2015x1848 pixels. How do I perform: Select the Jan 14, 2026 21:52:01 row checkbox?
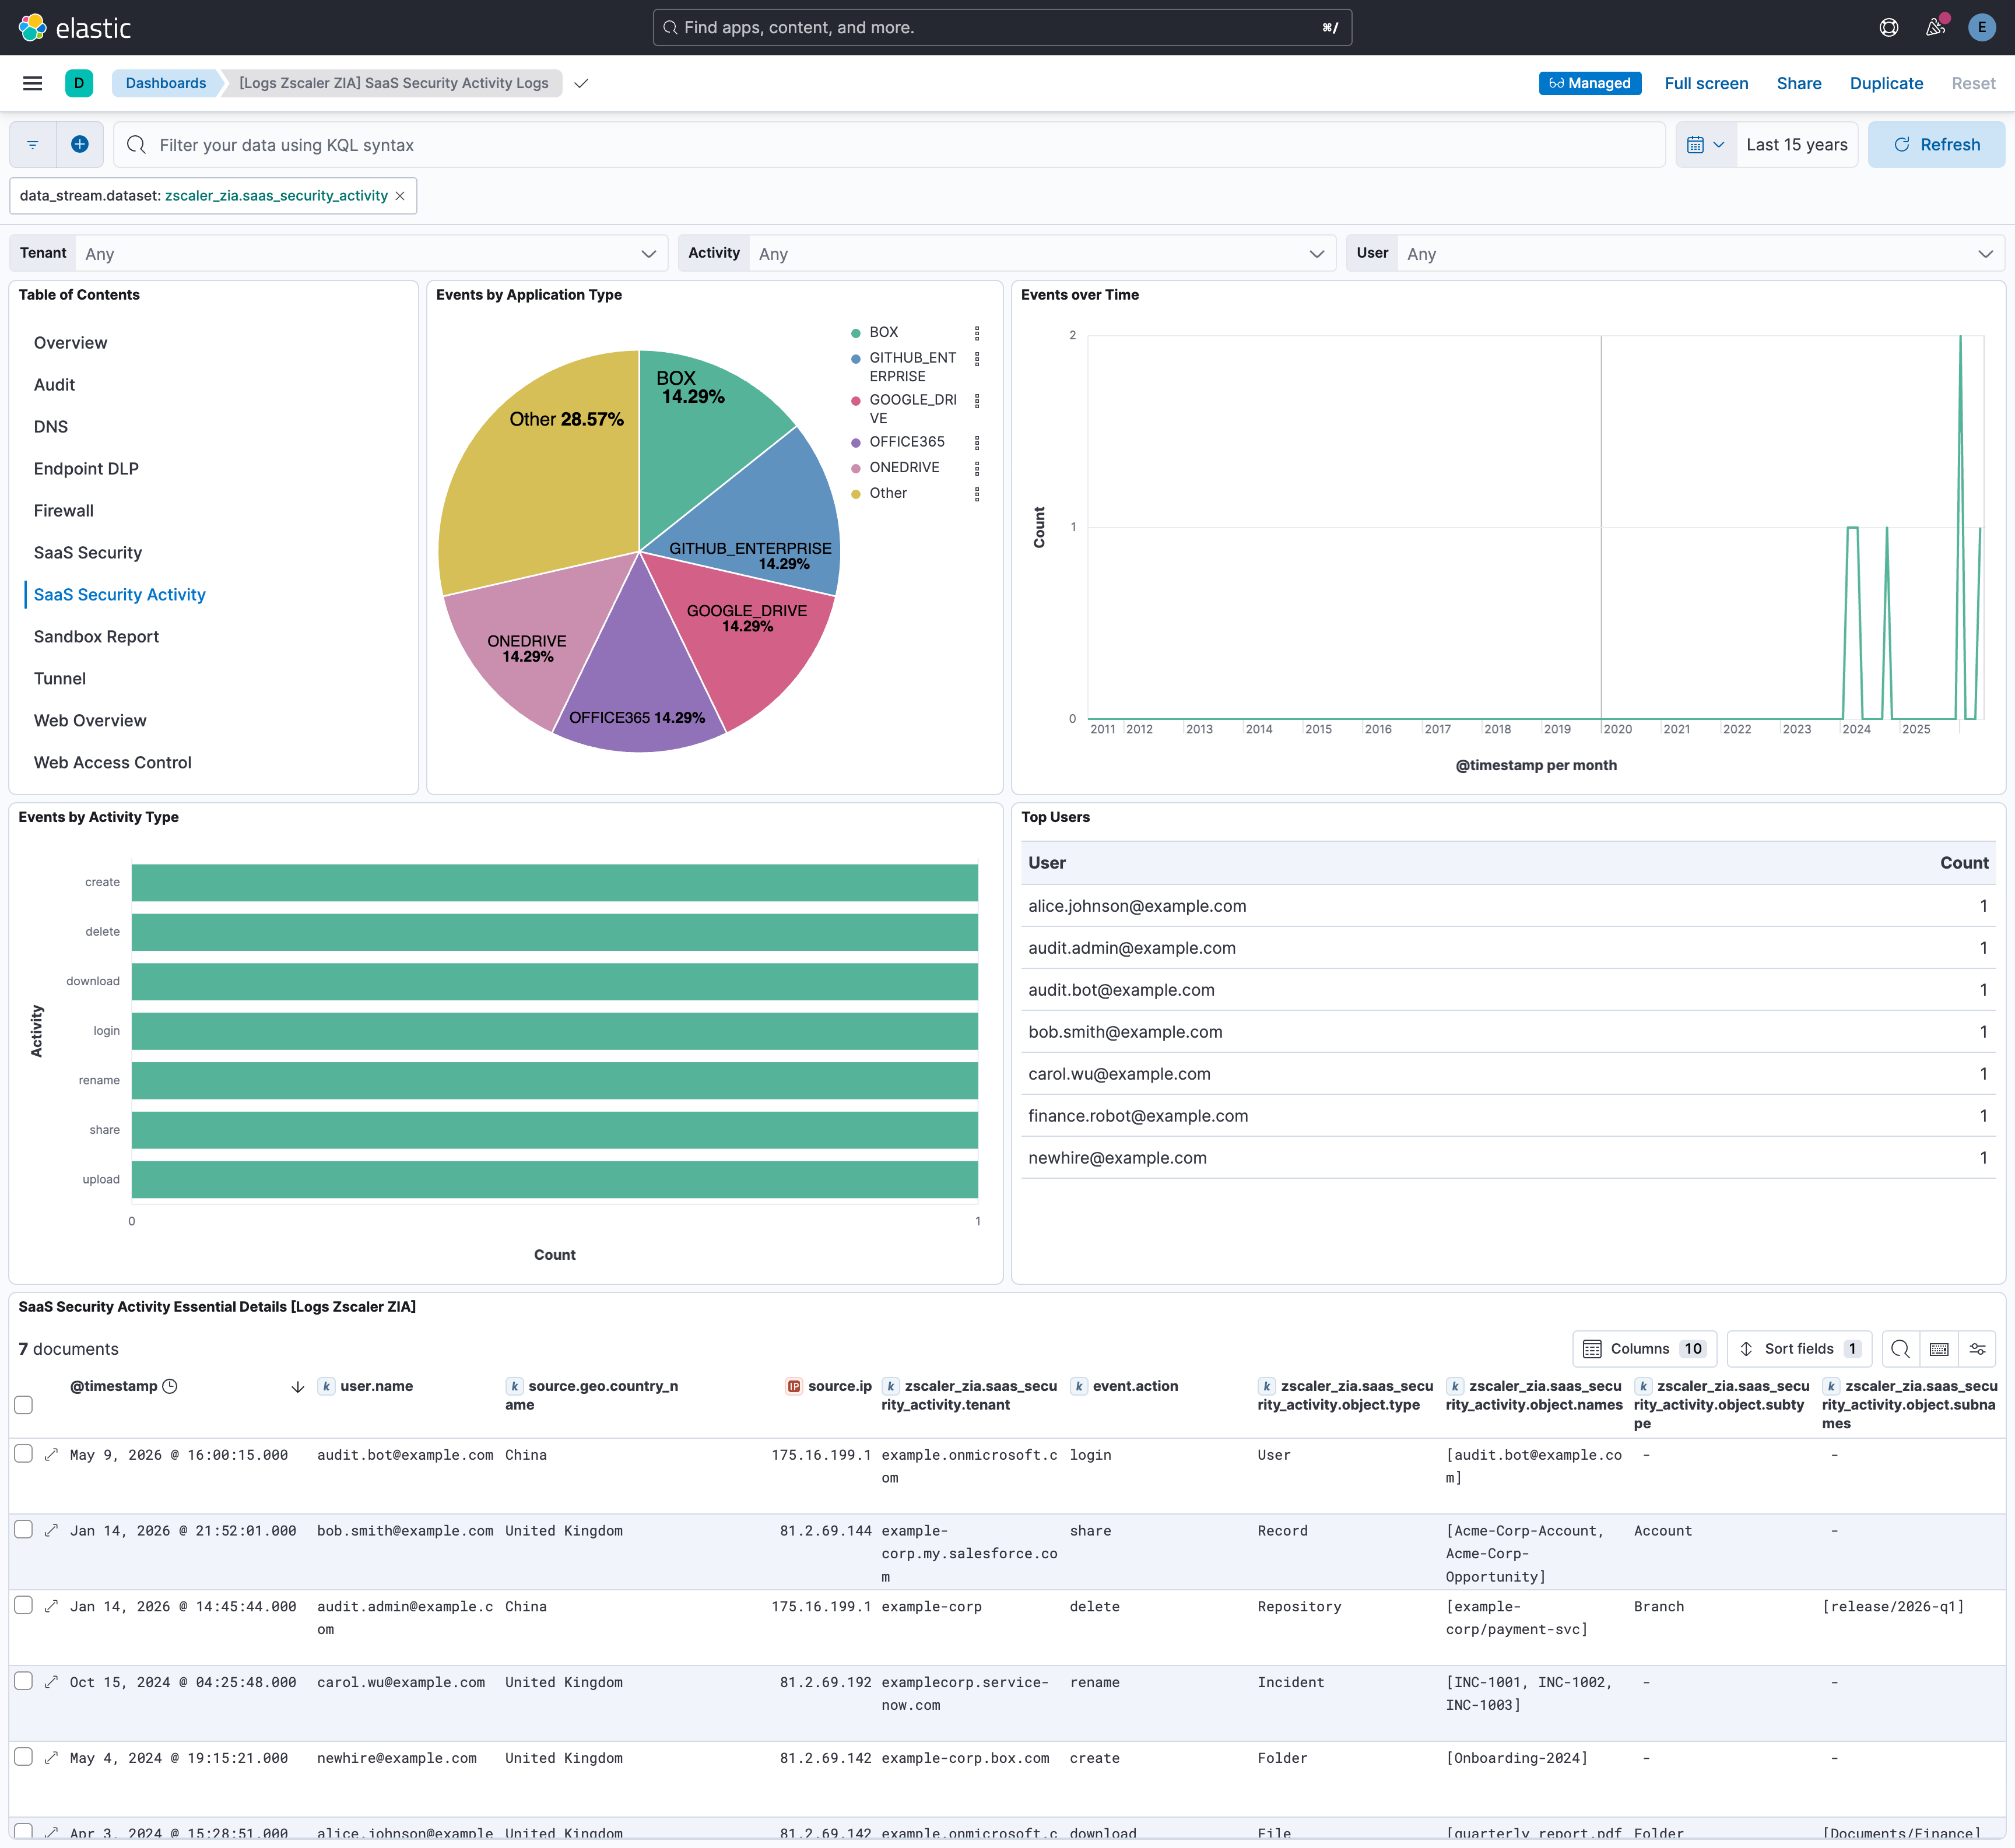tap(24, 1530)
